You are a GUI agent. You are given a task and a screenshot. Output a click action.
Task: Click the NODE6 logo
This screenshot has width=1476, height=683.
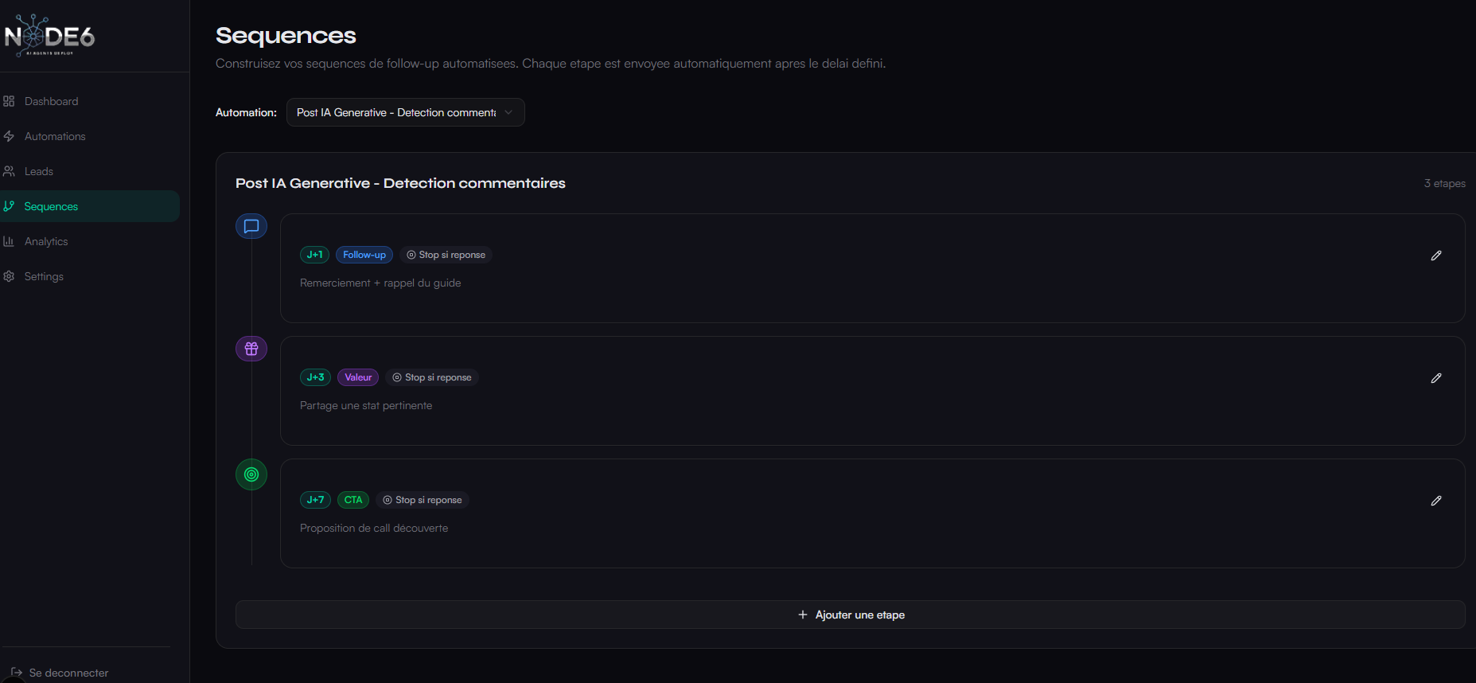(x=49, y=37)
